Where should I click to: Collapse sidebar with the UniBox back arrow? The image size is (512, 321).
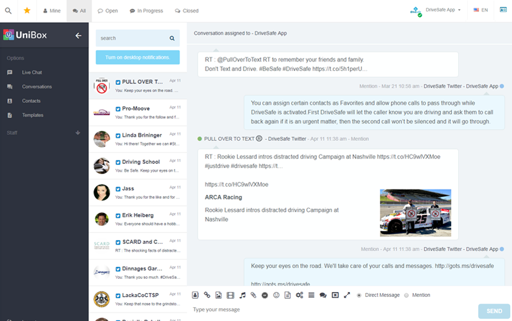(78, 36)
